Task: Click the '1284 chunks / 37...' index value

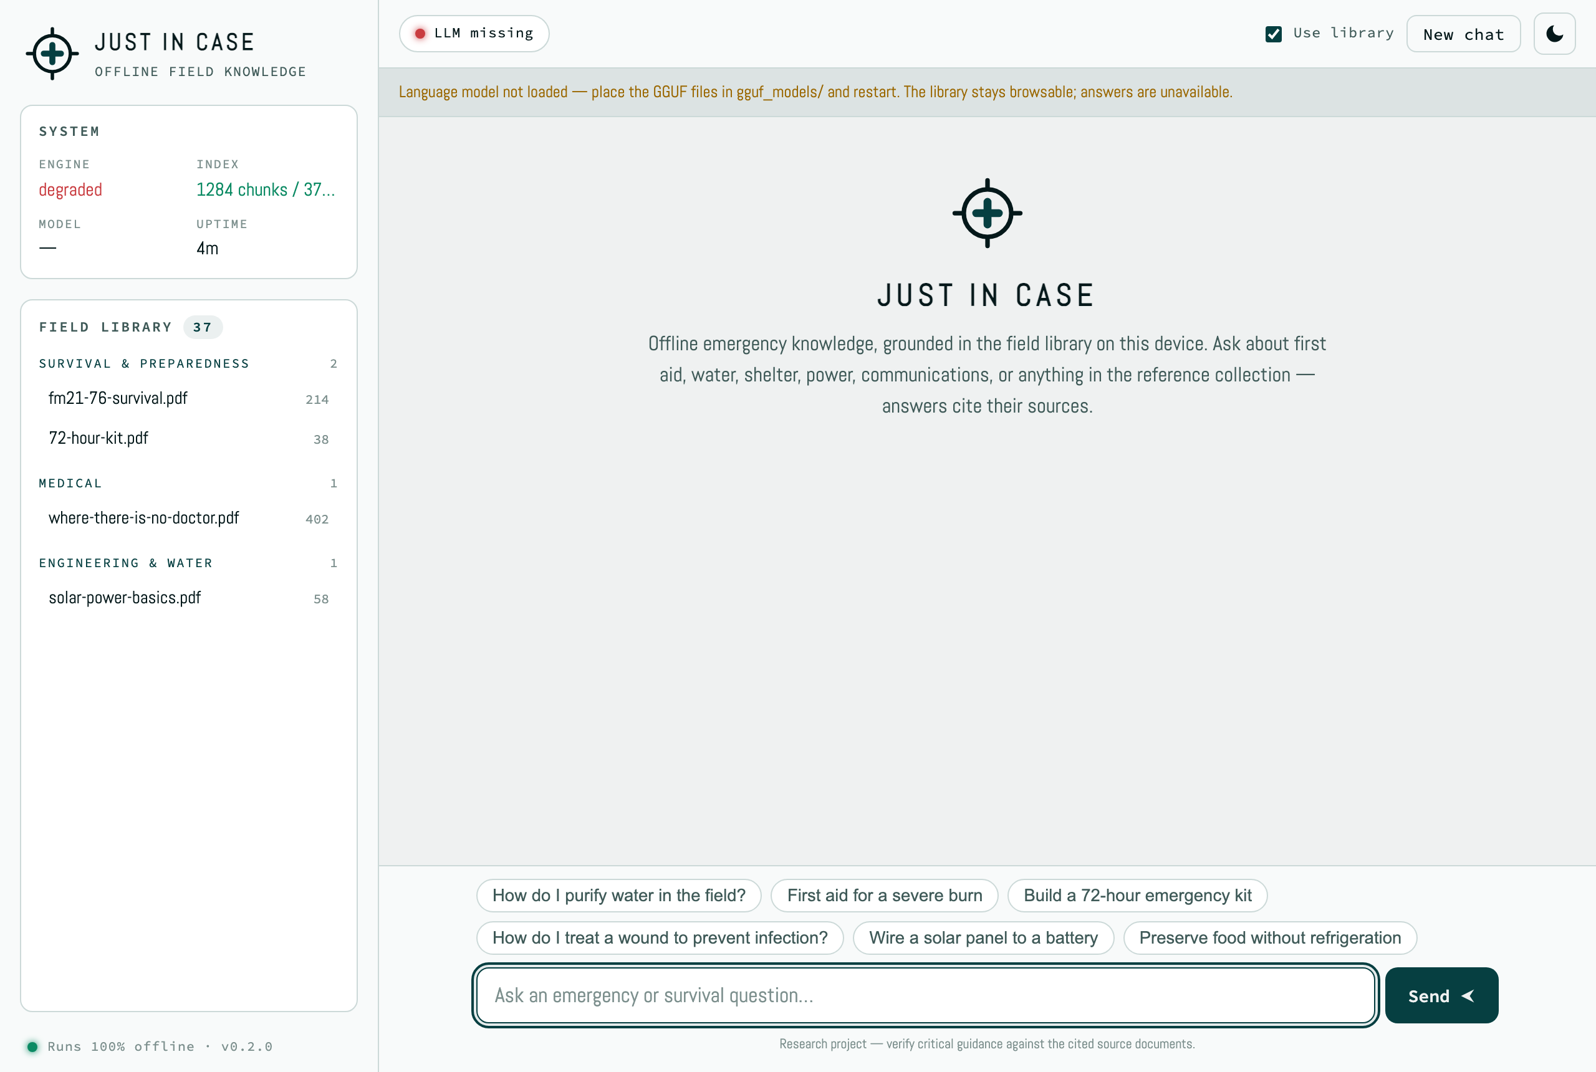Action: [266, 189]
